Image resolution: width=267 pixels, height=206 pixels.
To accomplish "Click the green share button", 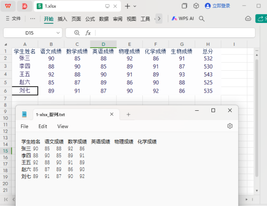I will click(261, 19).
